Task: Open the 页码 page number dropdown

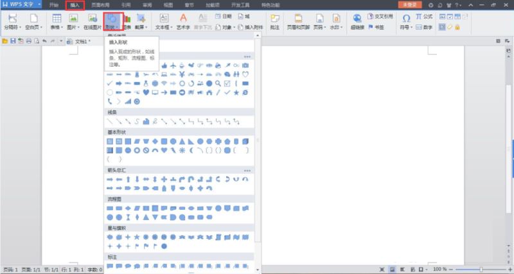Action: [319, 22]
